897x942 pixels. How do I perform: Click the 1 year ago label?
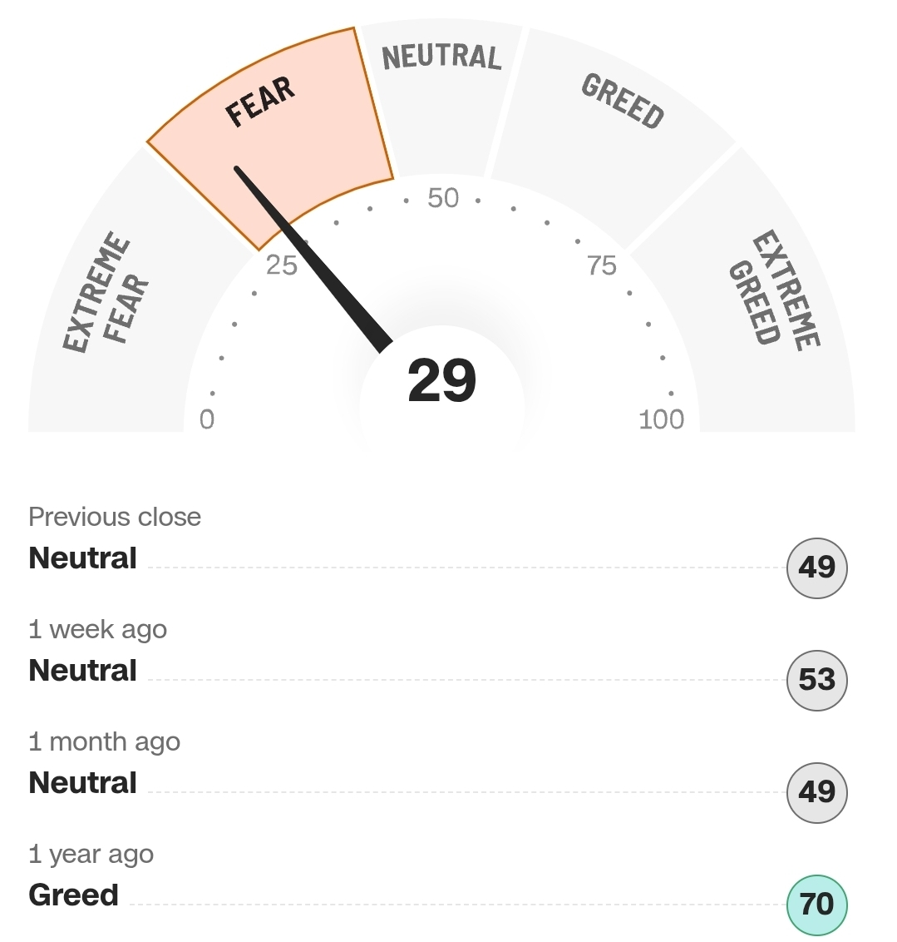tap(91, 854)
